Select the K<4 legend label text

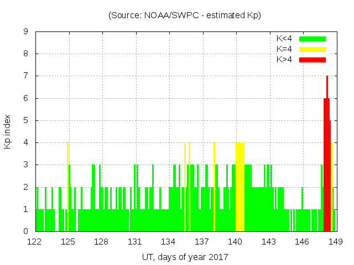(x=285, y=39)
